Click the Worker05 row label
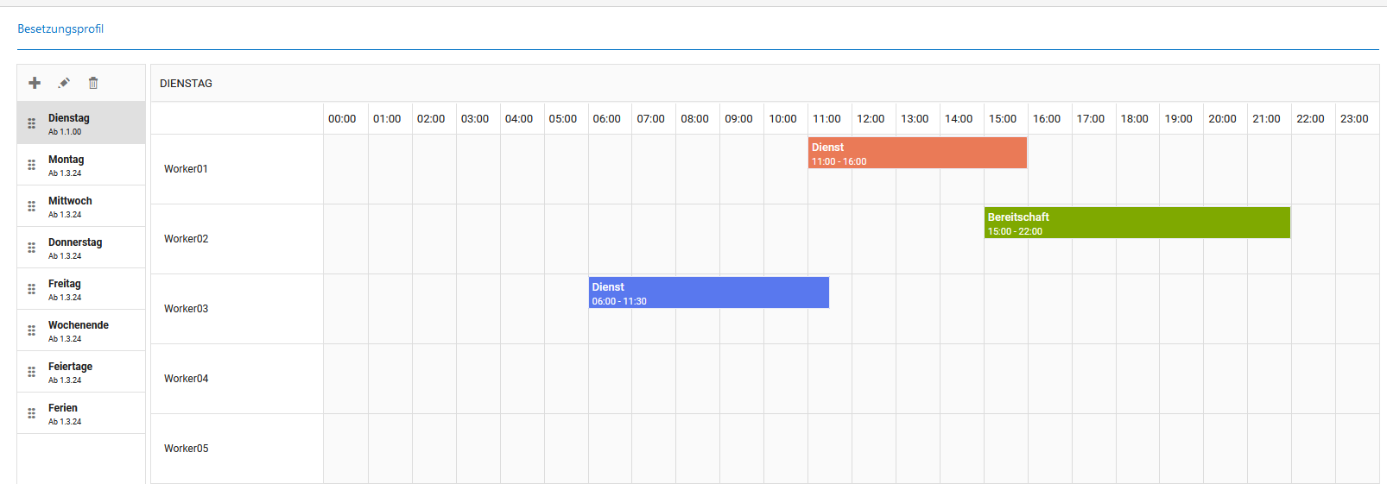1387x484 pixels. coord(187,449)
